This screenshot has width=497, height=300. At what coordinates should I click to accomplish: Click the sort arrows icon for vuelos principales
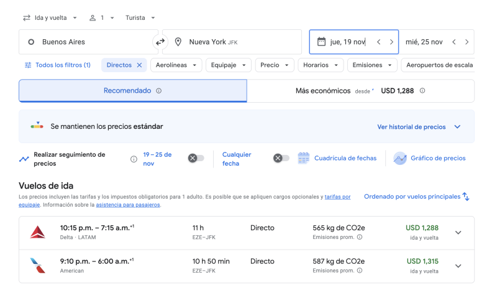466,197
